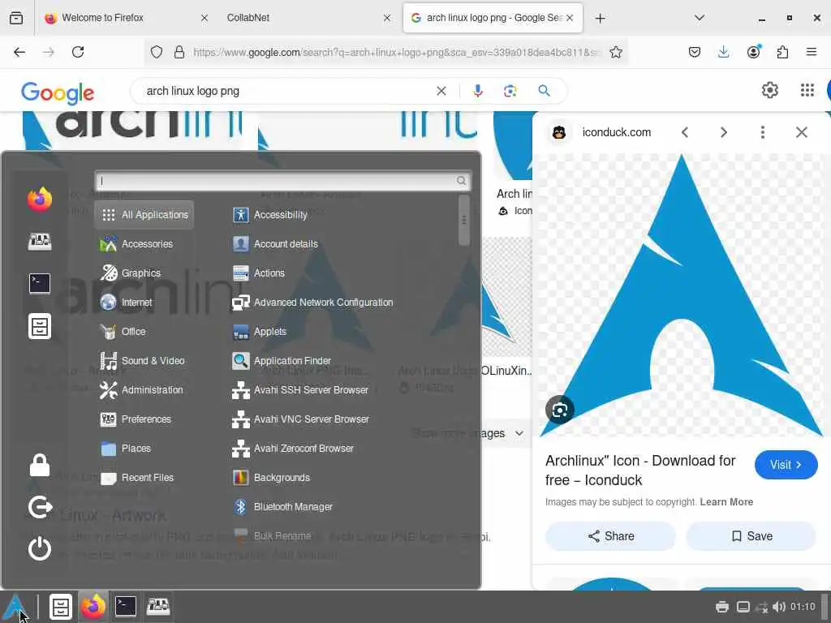Switch to Firefox on the taskbar

[x=93, y=607]
